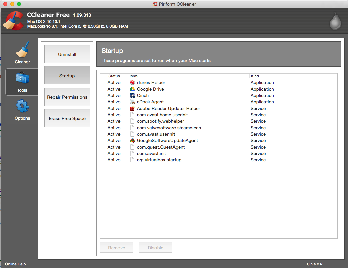This screenshot has width=348, height=268.
Task: Click Service kind of GoogleSoftwareUpdateAgent
Action: pos(258,140)
